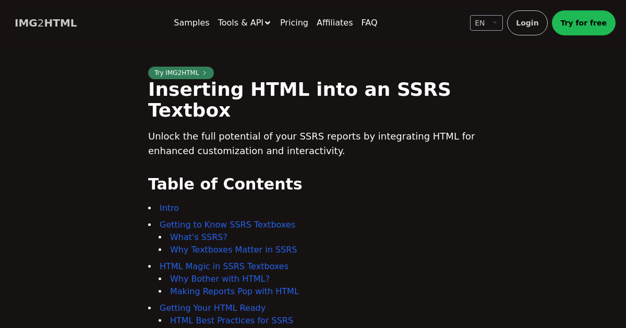This screenshot has height=328, width=626.
Task: Open the EN language dropdown
Action: pos(486,23)
